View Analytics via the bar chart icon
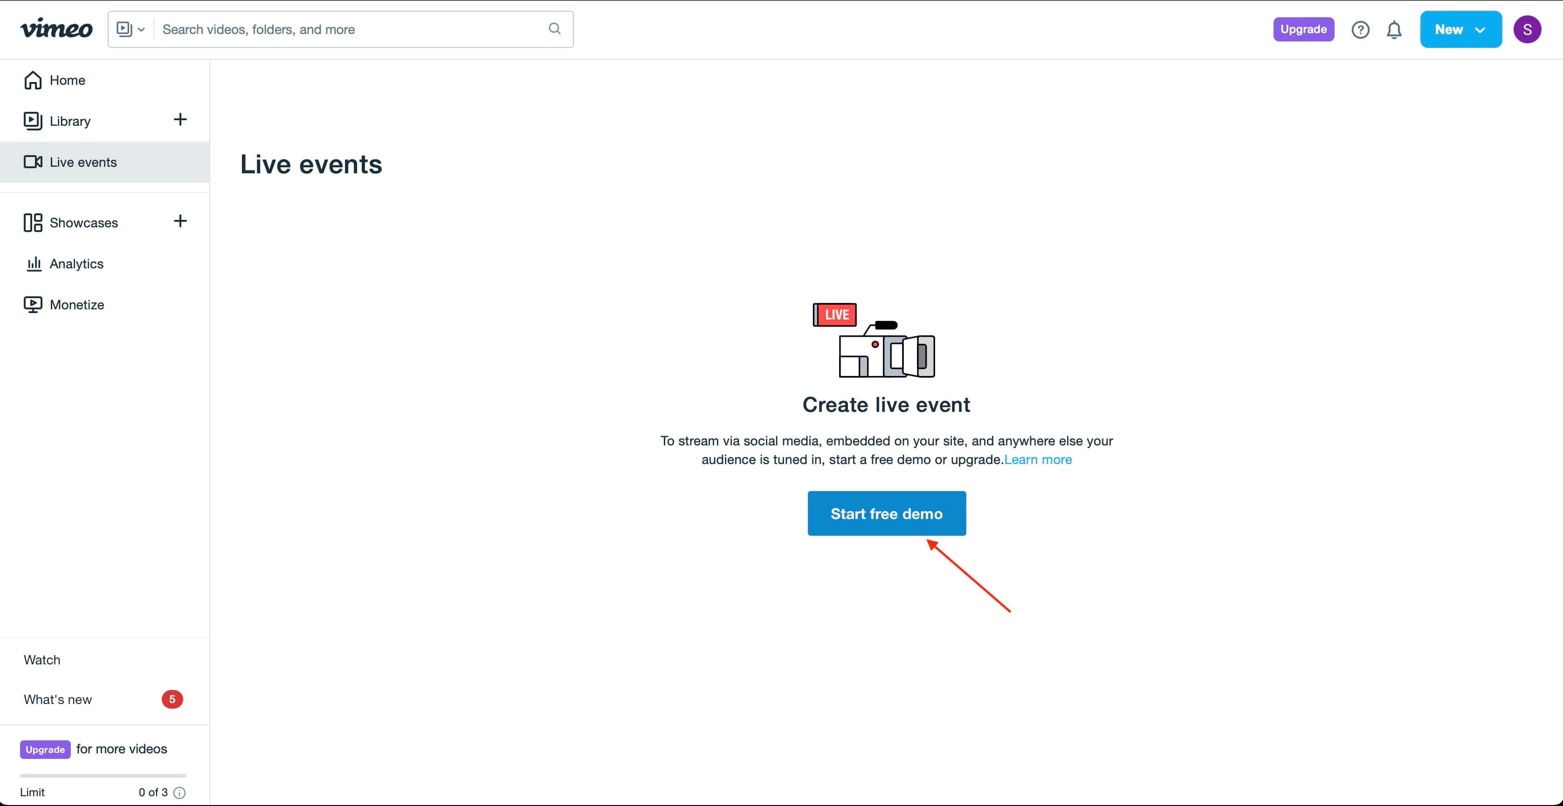1563x806 pixels. (34, 264)
